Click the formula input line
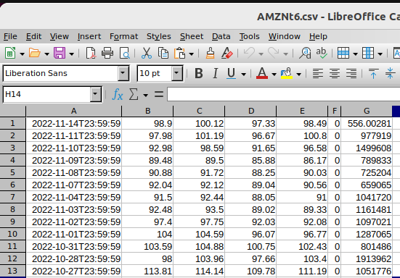The width and height of the screenshot is (400, 278). pyautogui.click(x=283, y=94)
